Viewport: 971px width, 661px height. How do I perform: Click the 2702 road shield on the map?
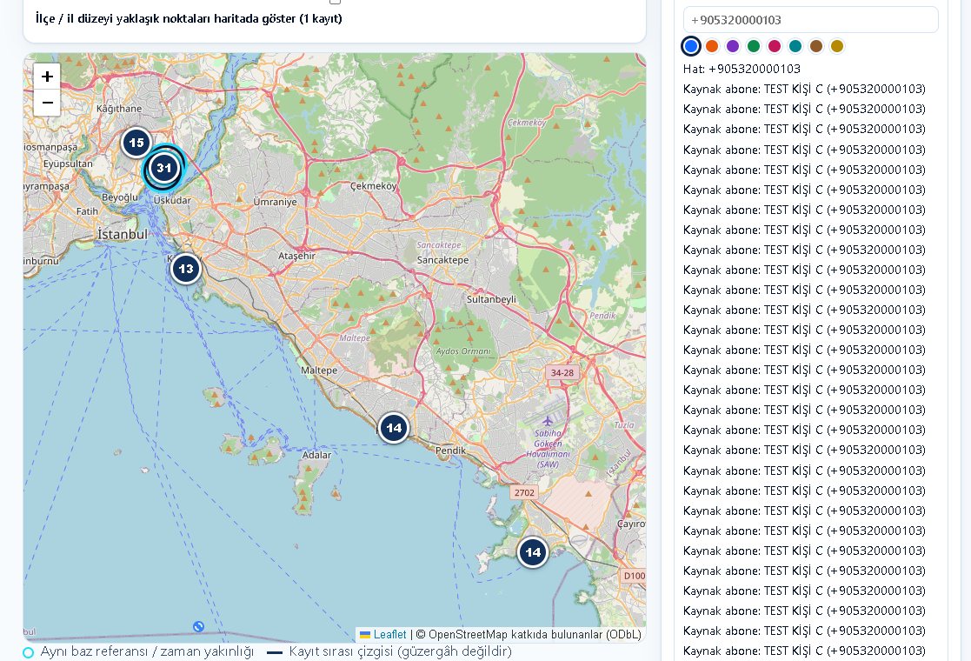coord(524,492)
